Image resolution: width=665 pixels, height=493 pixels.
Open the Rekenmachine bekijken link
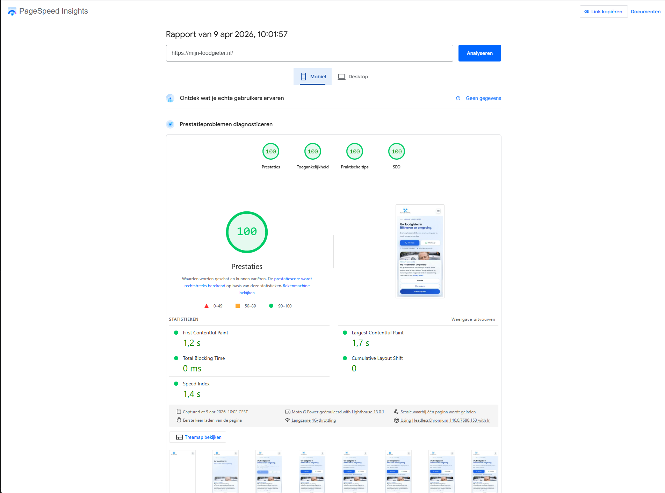point(296,285)
